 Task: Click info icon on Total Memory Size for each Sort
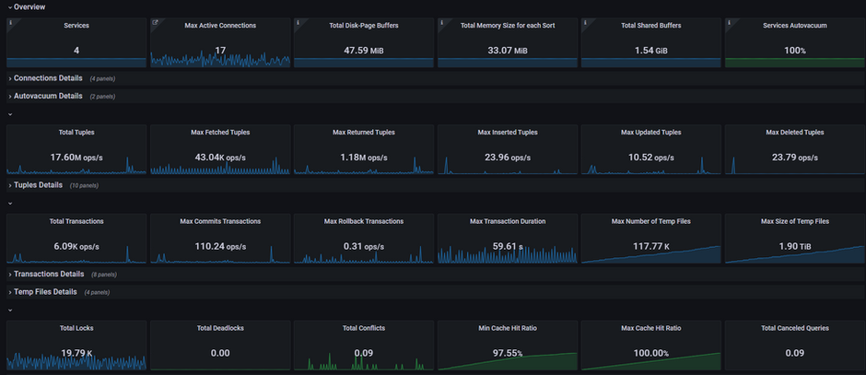pos(441,22)
